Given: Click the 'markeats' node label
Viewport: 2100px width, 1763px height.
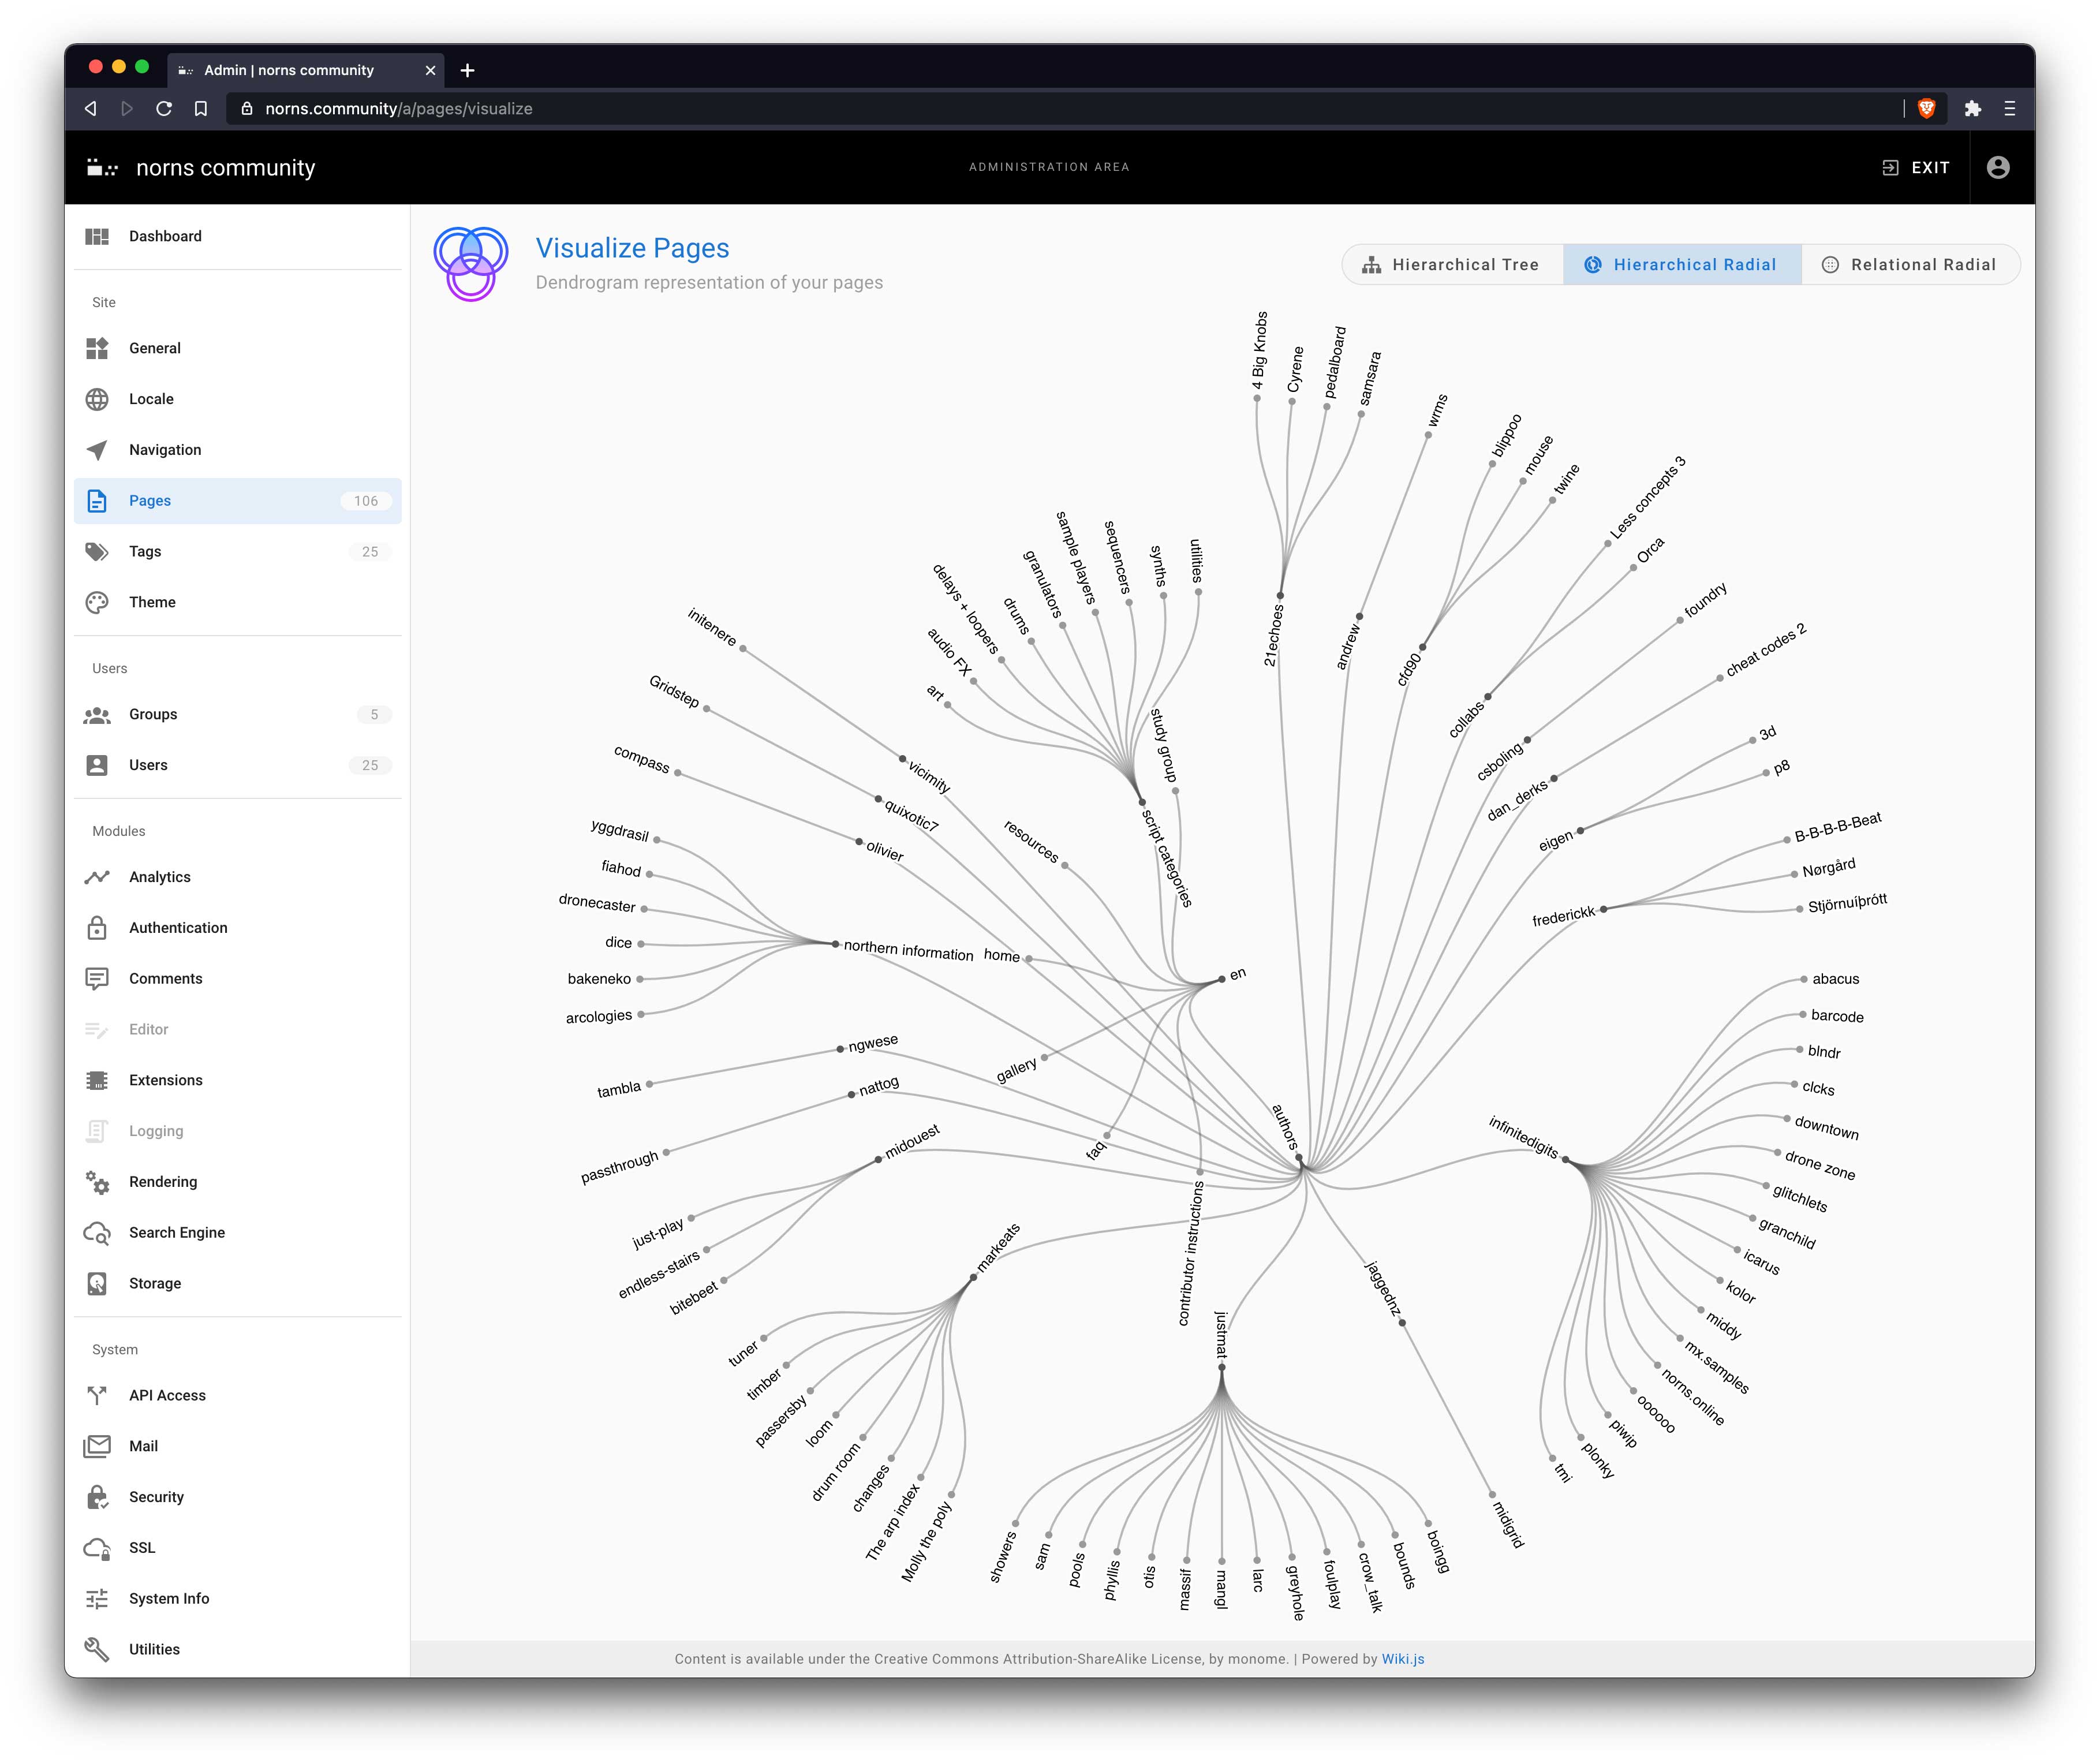Looking at the screenshot, I should [998, 1247].
